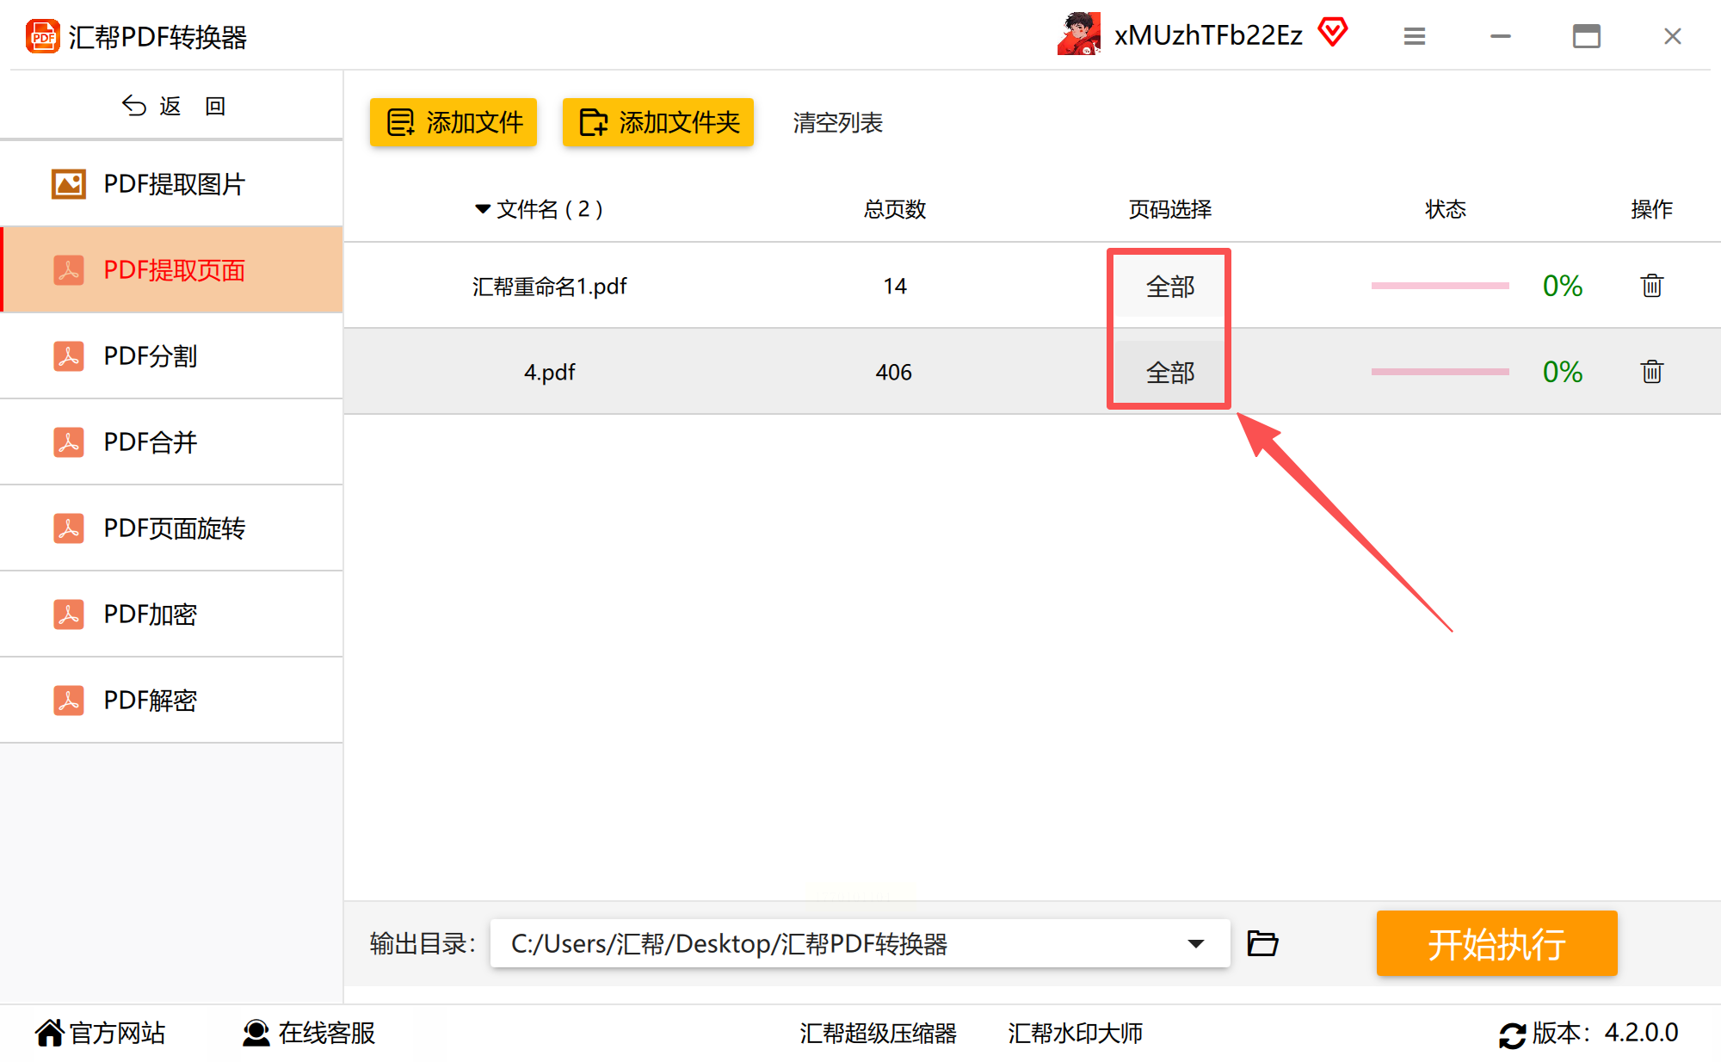This screenshot has width=1721, height=1062.
Task: Delete 汇帮重命名1.pdf with trash icon
Action: pyautogui.click(x=1651, y=286)
